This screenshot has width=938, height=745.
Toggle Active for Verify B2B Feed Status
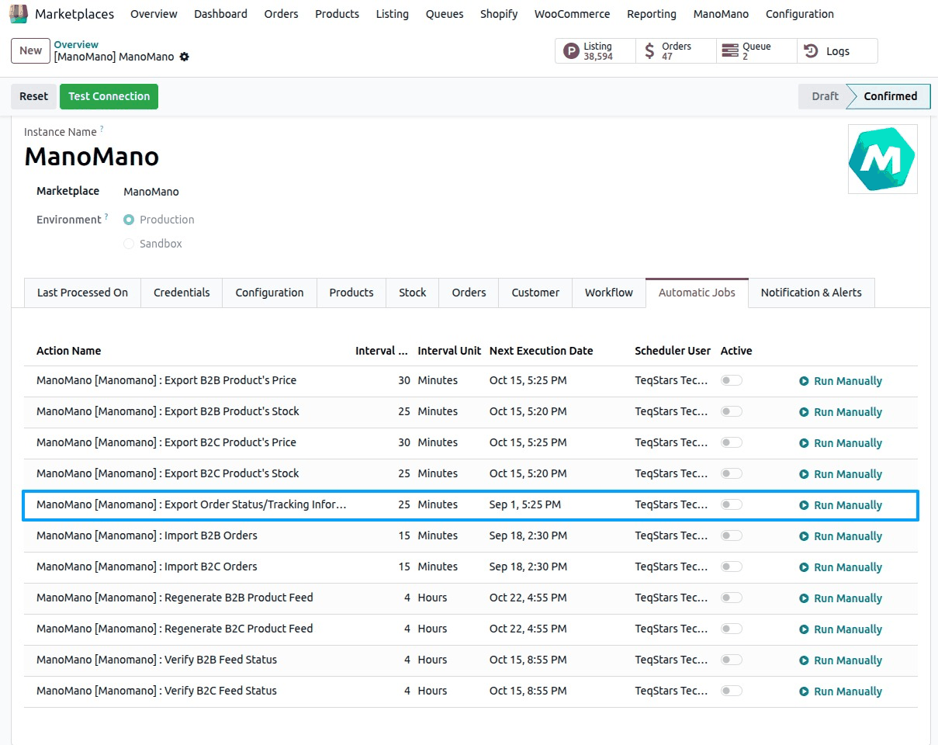click(732, 660)
